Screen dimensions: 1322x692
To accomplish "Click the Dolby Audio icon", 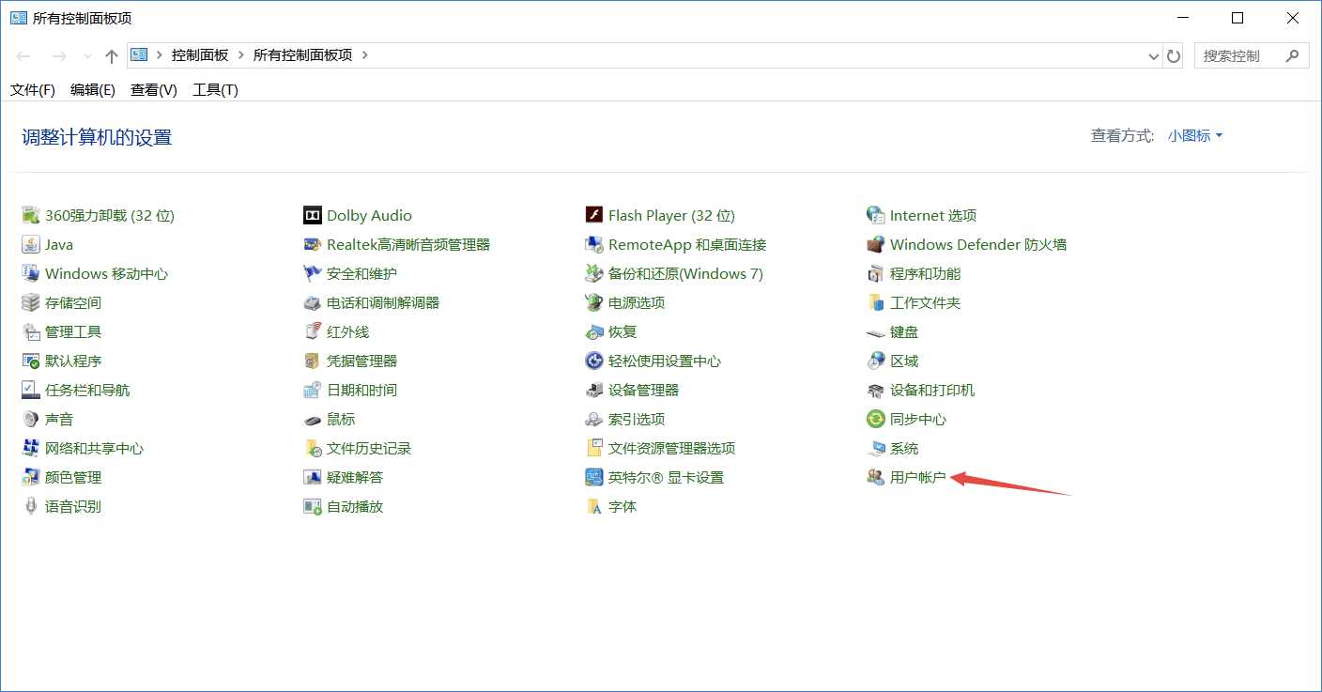I will 313,215.
